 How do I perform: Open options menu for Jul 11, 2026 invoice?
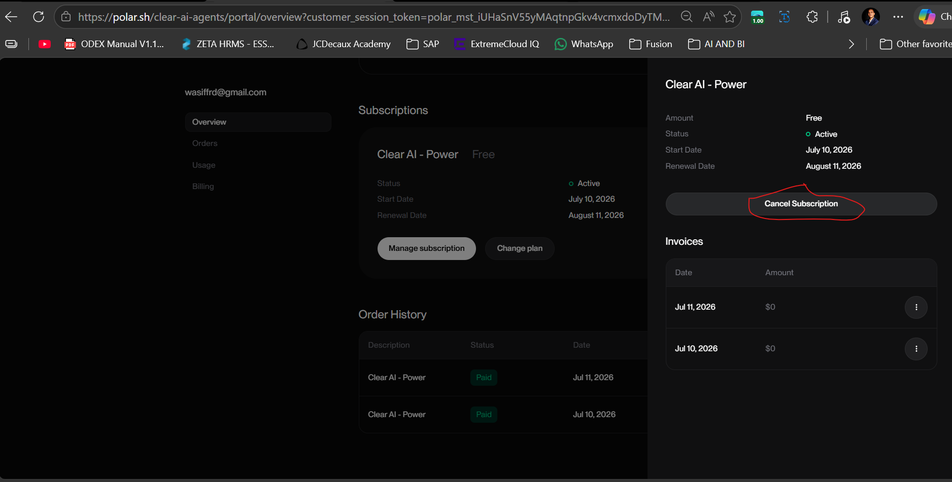[916, 307]
